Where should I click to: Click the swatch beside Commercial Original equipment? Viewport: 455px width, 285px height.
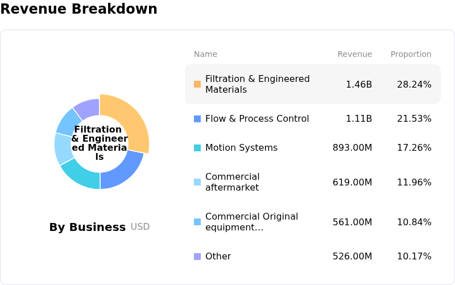197,222
